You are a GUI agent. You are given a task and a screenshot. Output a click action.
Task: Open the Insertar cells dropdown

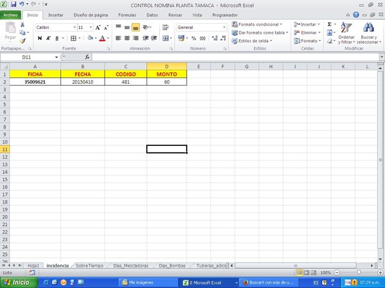(307, 24)
